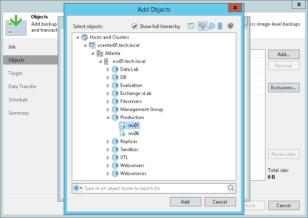
Task: Collapse the Atlanta datacenter node
Action: coord(93,53)
